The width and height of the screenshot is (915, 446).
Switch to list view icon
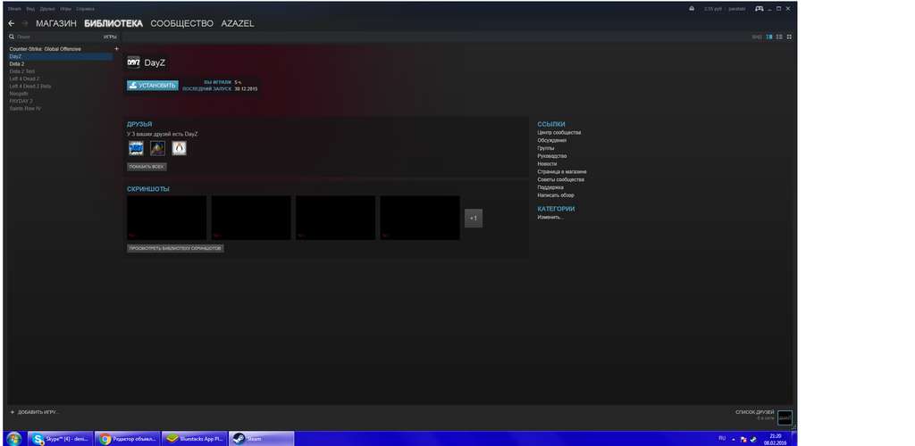click(x=779, y=37)
